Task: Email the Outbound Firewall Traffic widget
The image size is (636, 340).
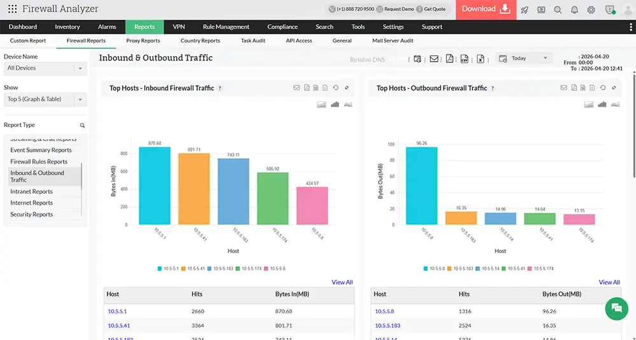Action: [563, 88]
